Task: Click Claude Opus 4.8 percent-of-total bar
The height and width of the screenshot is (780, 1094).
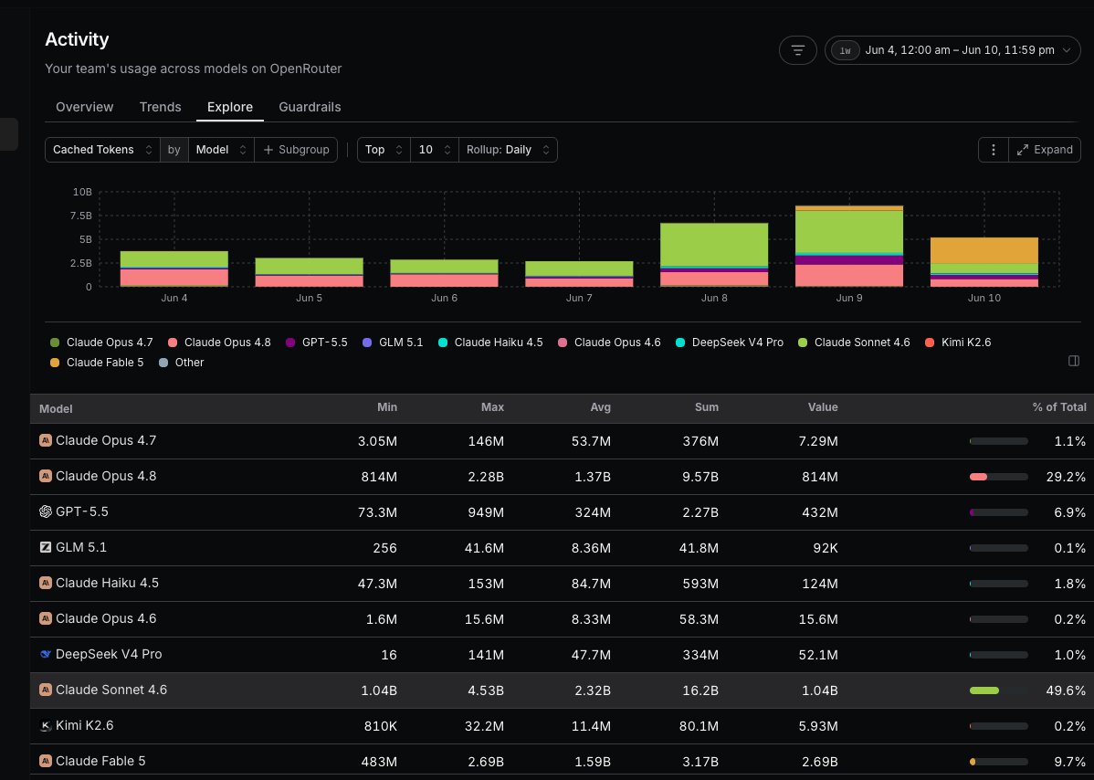Action: 998,477
